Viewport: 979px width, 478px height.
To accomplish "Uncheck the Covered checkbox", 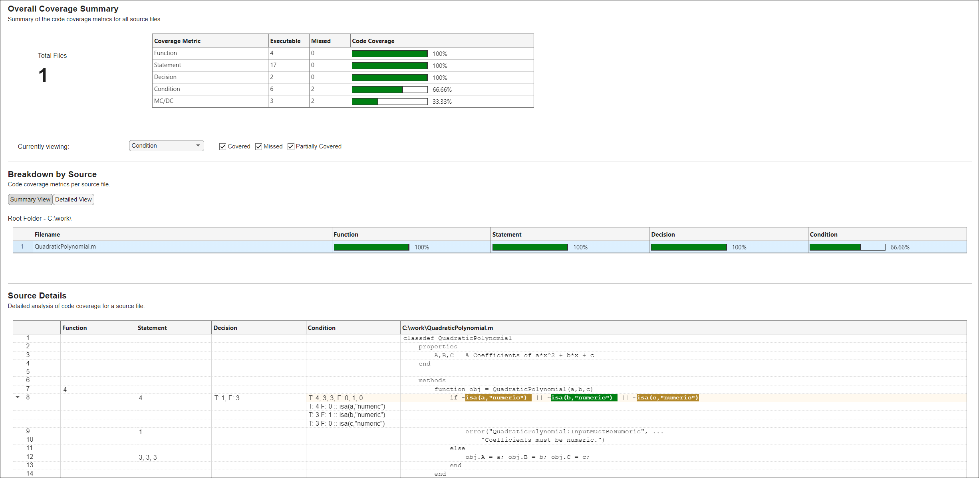I will tap(222, 146).
